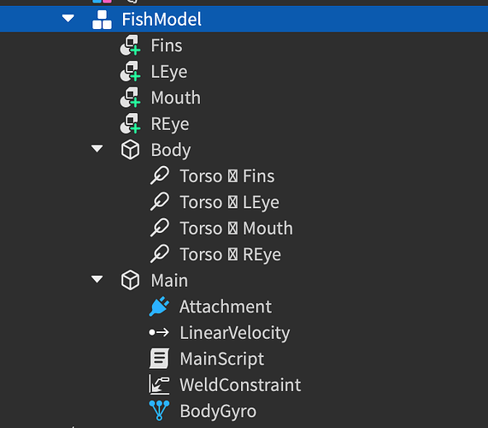Click the Attachment plug icon

point(159,306)
